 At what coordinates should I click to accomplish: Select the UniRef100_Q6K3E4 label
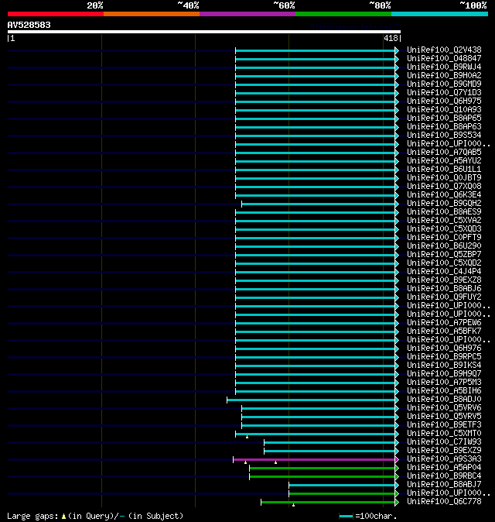point(444,194)
